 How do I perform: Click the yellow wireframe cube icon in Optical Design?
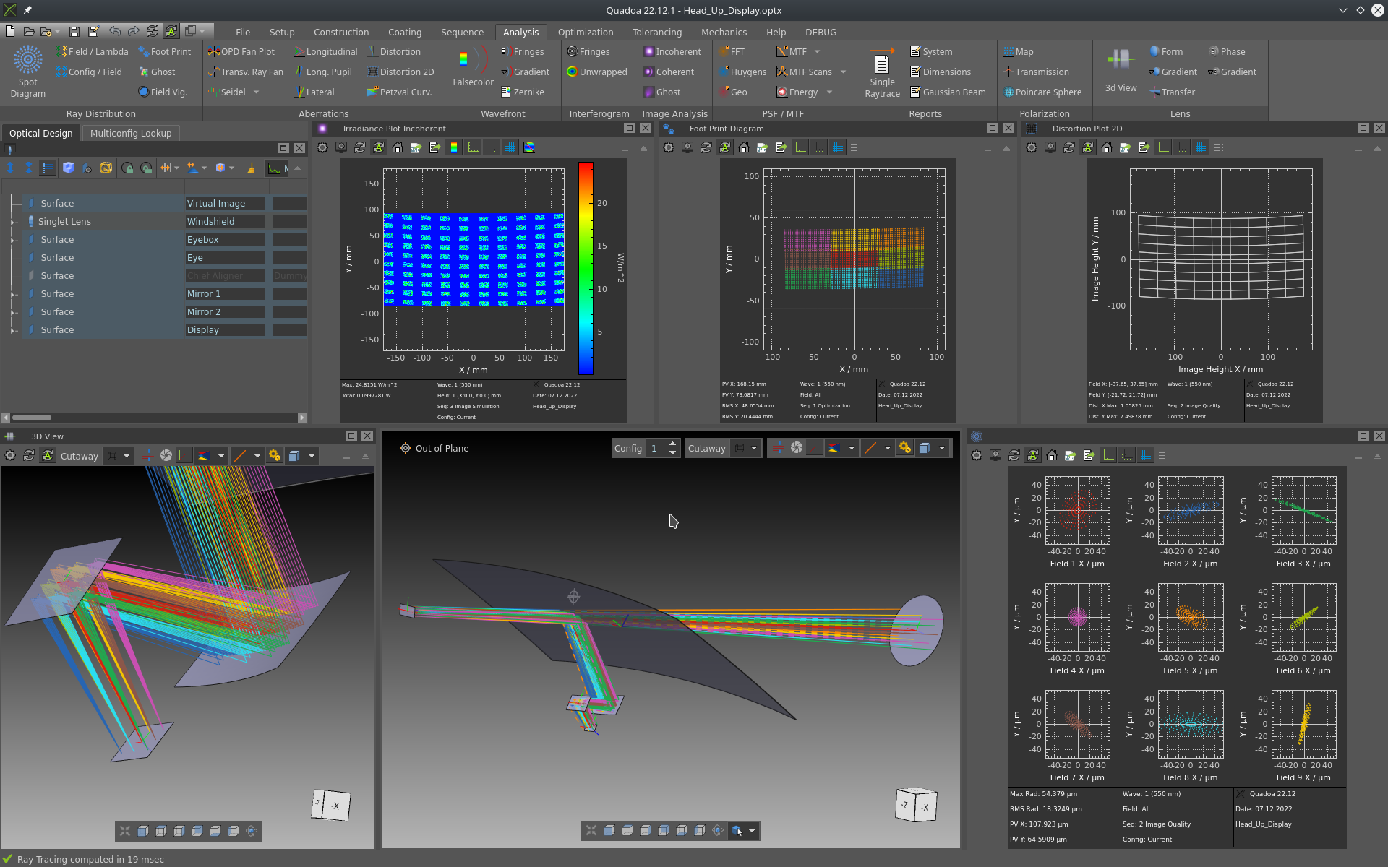coord(106,168)
